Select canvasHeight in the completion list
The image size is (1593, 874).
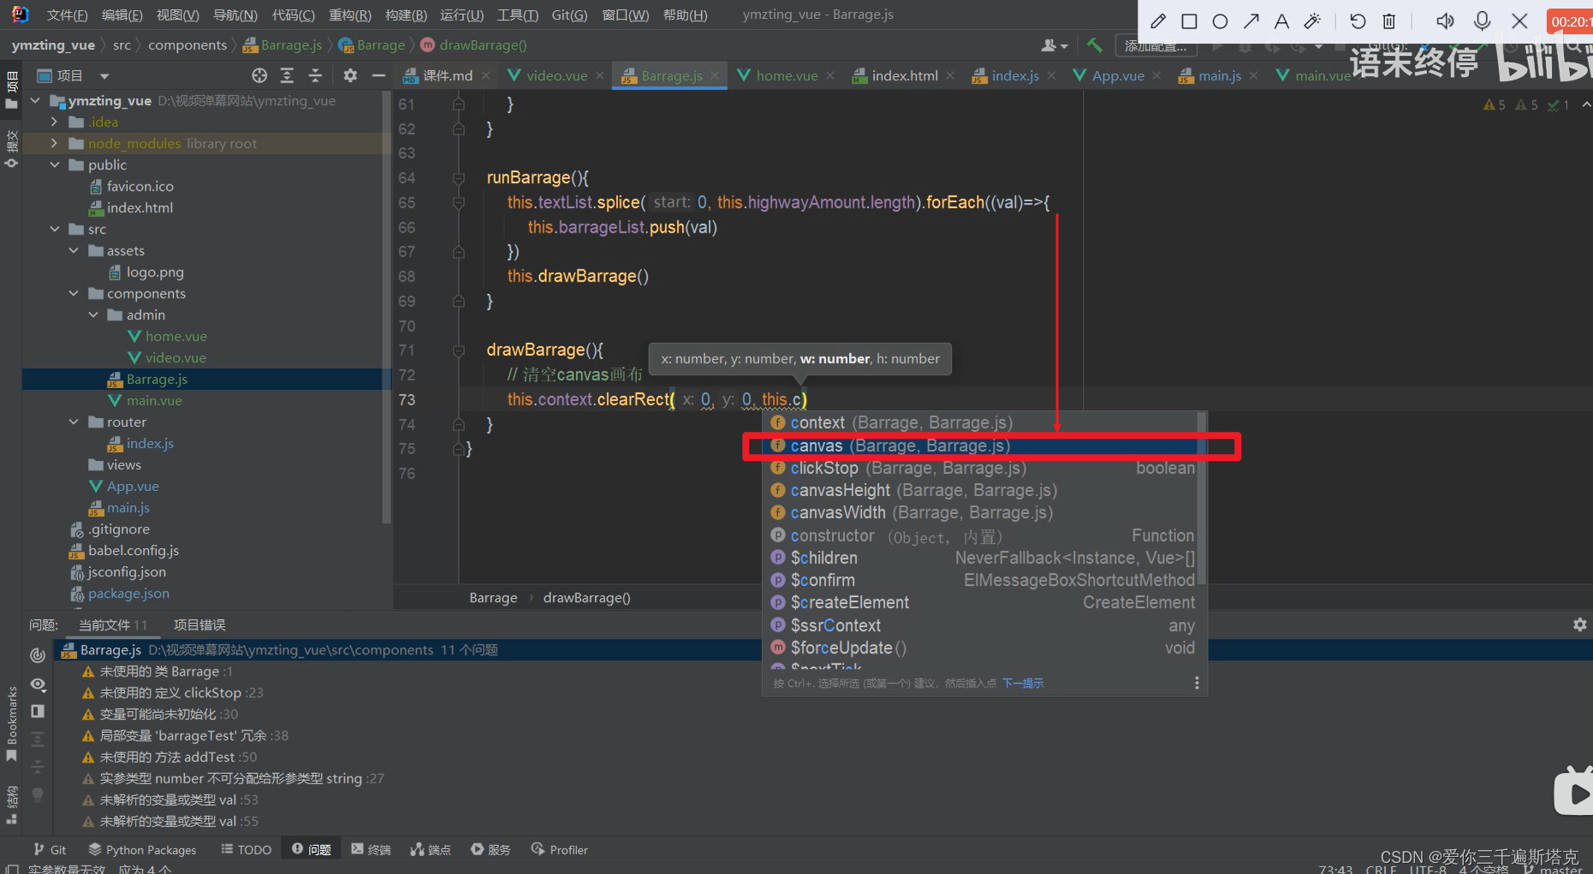click(983, 490)
